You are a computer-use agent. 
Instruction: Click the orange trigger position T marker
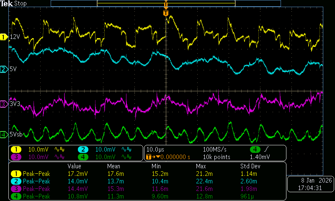[166, 13]
